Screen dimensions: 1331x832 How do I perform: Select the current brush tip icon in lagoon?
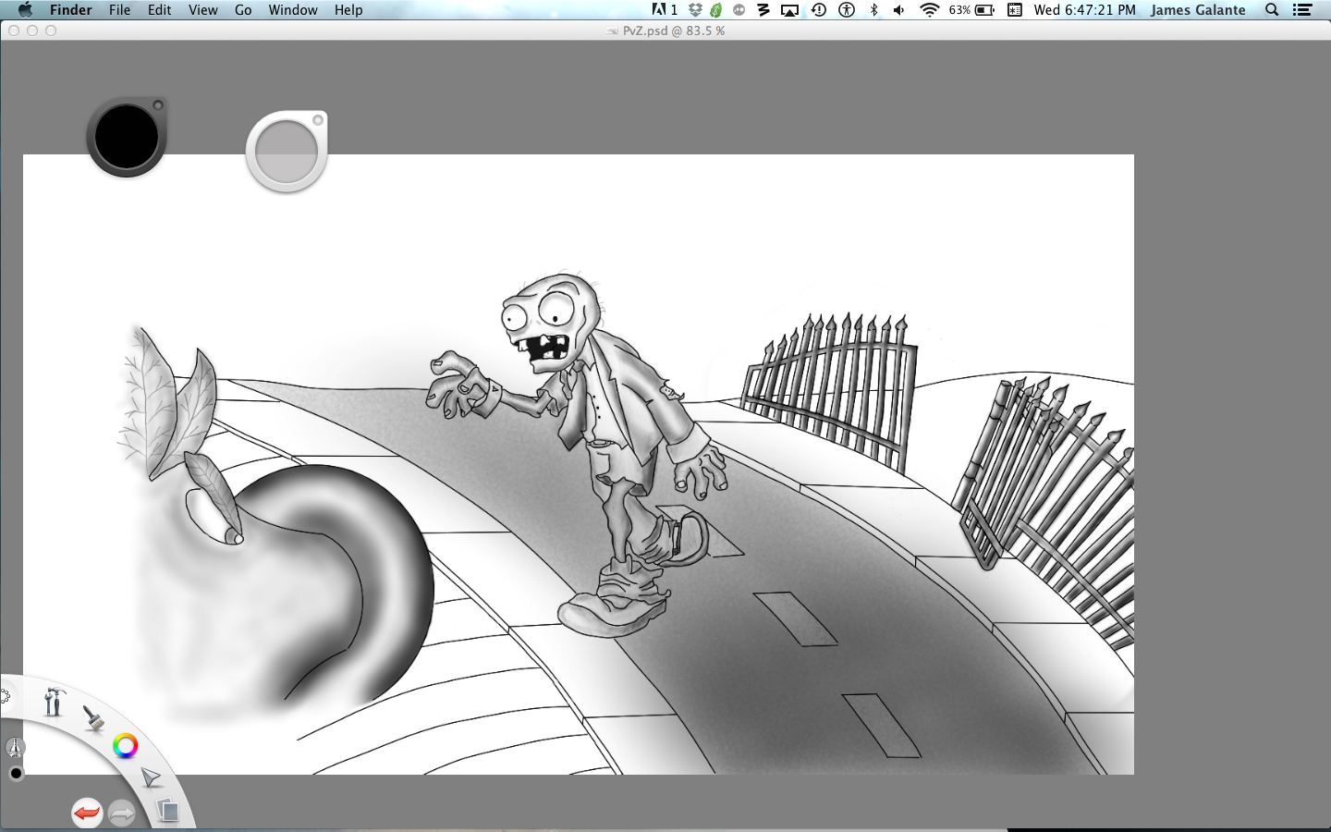click(15, 747)
